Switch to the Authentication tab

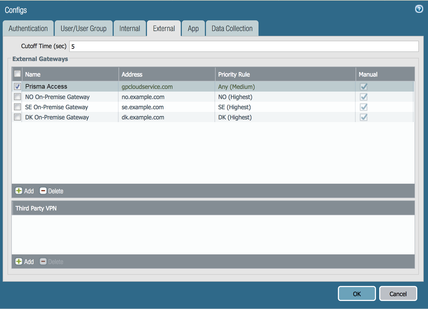tap(28, 28)
